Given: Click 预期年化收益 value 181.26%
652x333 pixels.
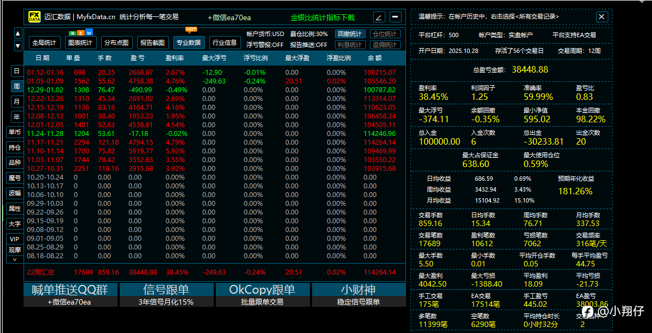Looking at the screenshot, I should (x=575, y=192).
